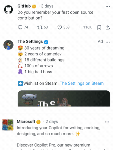
Task: Repost the GitHub open source post
Action: (42, 27)
